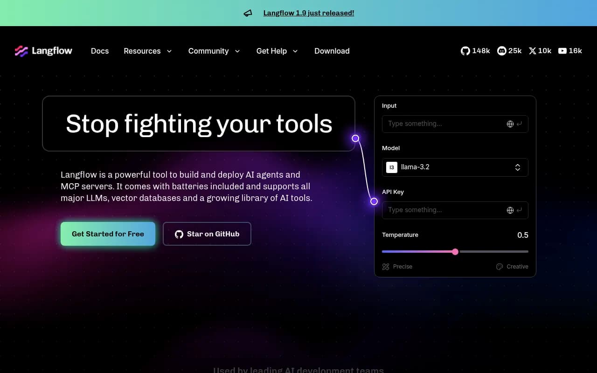Open the Docs nav item
Image resolution: width=597 pixels, height=373 pixels.
[x=100, y=51]
